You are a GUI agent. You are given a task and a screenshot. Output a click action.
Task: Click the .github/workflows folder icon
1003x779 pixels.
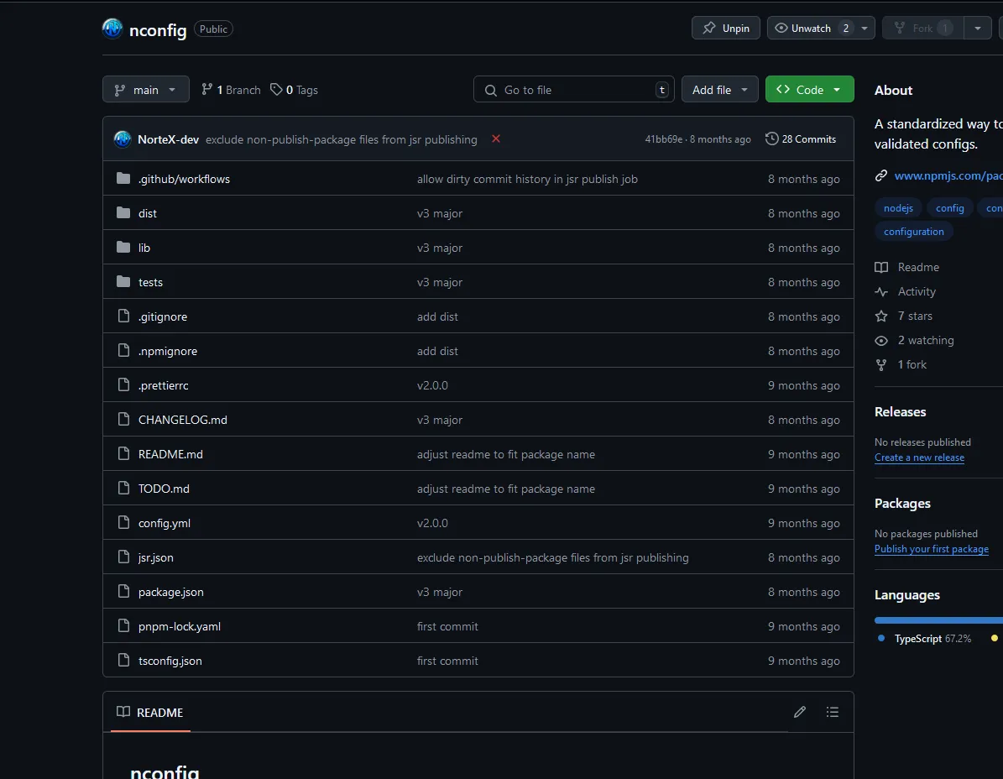coord(123,179)
